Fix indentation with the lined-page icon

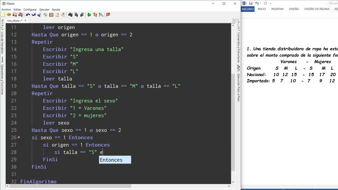pos(57,15)
